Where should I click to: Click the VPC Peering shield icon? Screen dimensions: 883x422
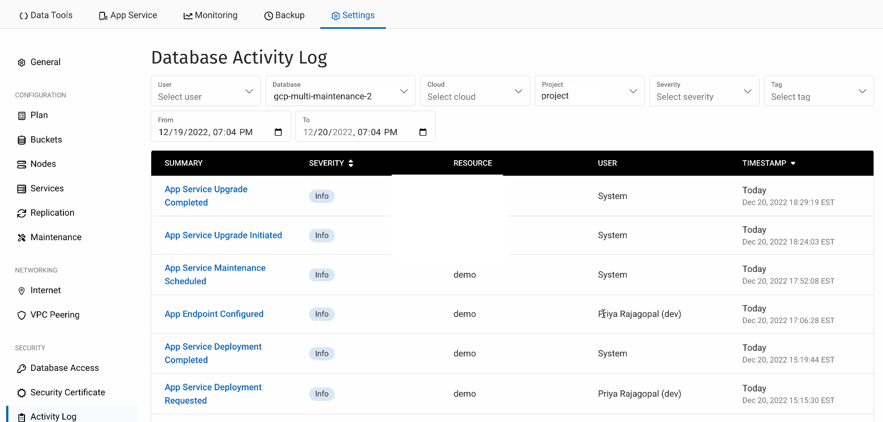pyautogui.click(x=22, y=315)
